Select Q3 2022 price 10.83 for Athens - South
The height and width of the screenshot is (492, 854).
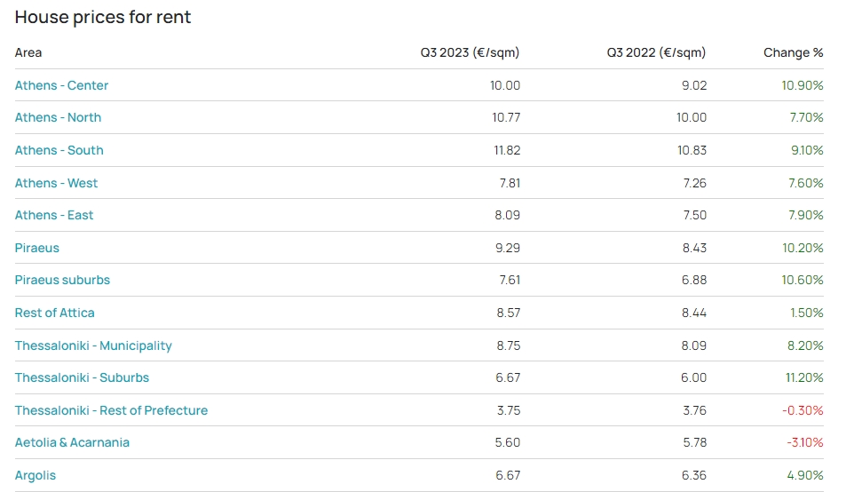coord(692,150)
